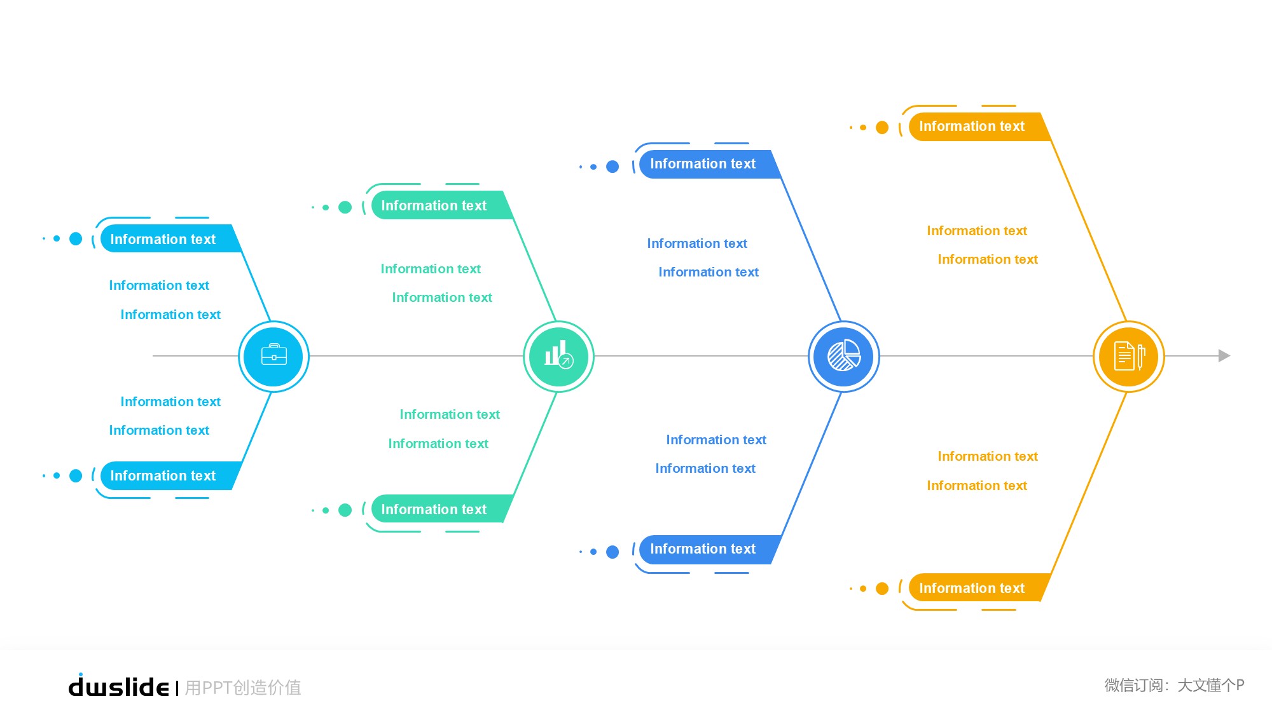Click the document and pen icon in orange circle

point(1128,356)
